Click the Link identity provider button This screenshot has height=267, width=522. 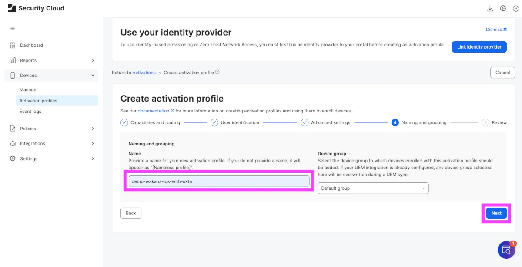click(479, 47)
